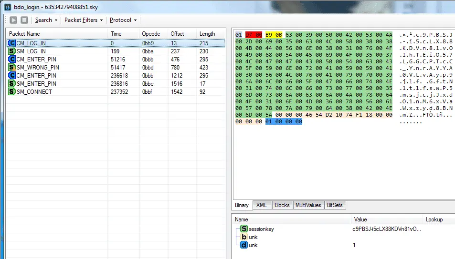The width and height of the screenshot is (455, 259).
Task: Click the stop button in toolbar
Action: [x=24, y=20]
